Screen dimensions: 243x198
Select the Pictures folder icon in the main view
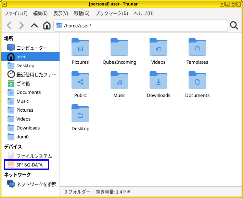(80, 47)
